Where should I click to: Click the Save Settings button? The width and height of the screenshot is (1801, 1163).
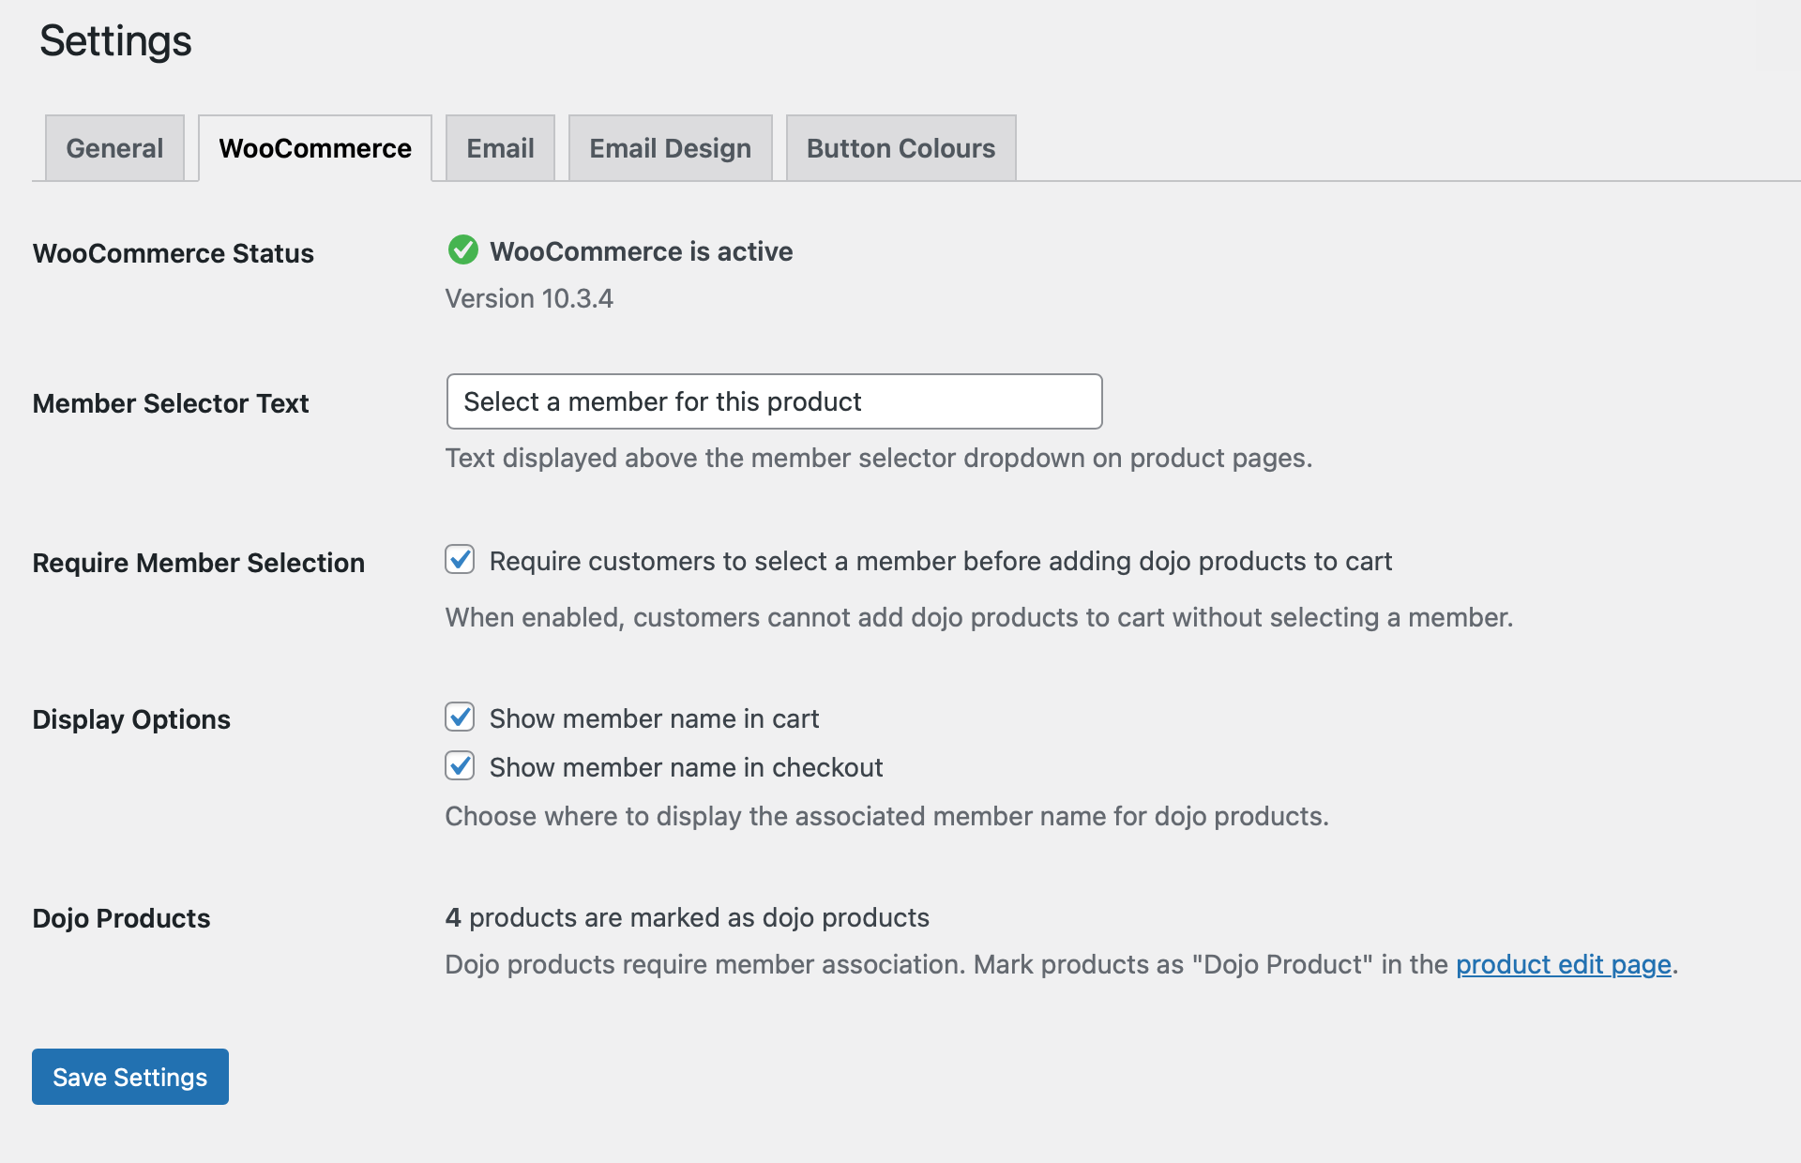[129, 1076]
